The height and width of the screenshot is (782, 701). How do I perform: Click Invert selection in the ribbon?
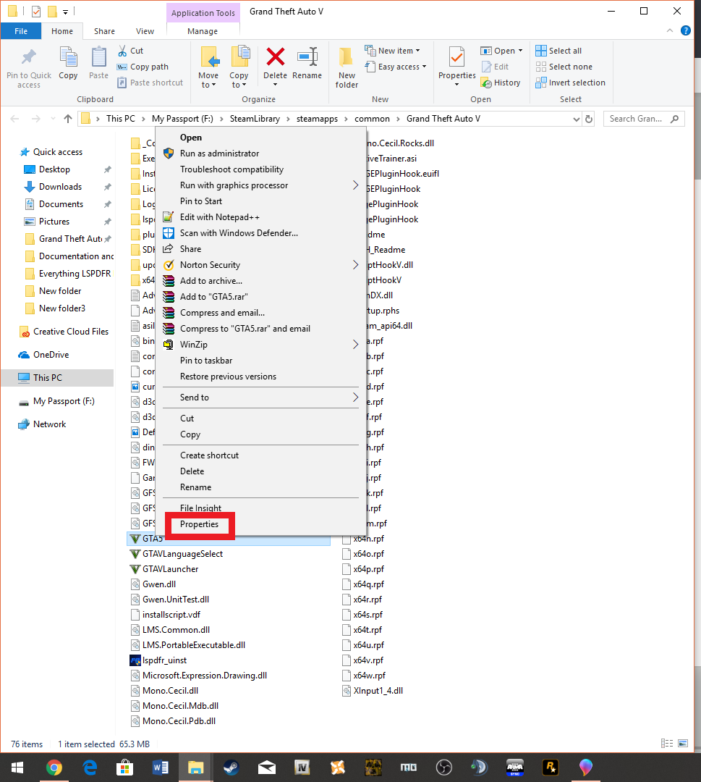tap(571, 83)
